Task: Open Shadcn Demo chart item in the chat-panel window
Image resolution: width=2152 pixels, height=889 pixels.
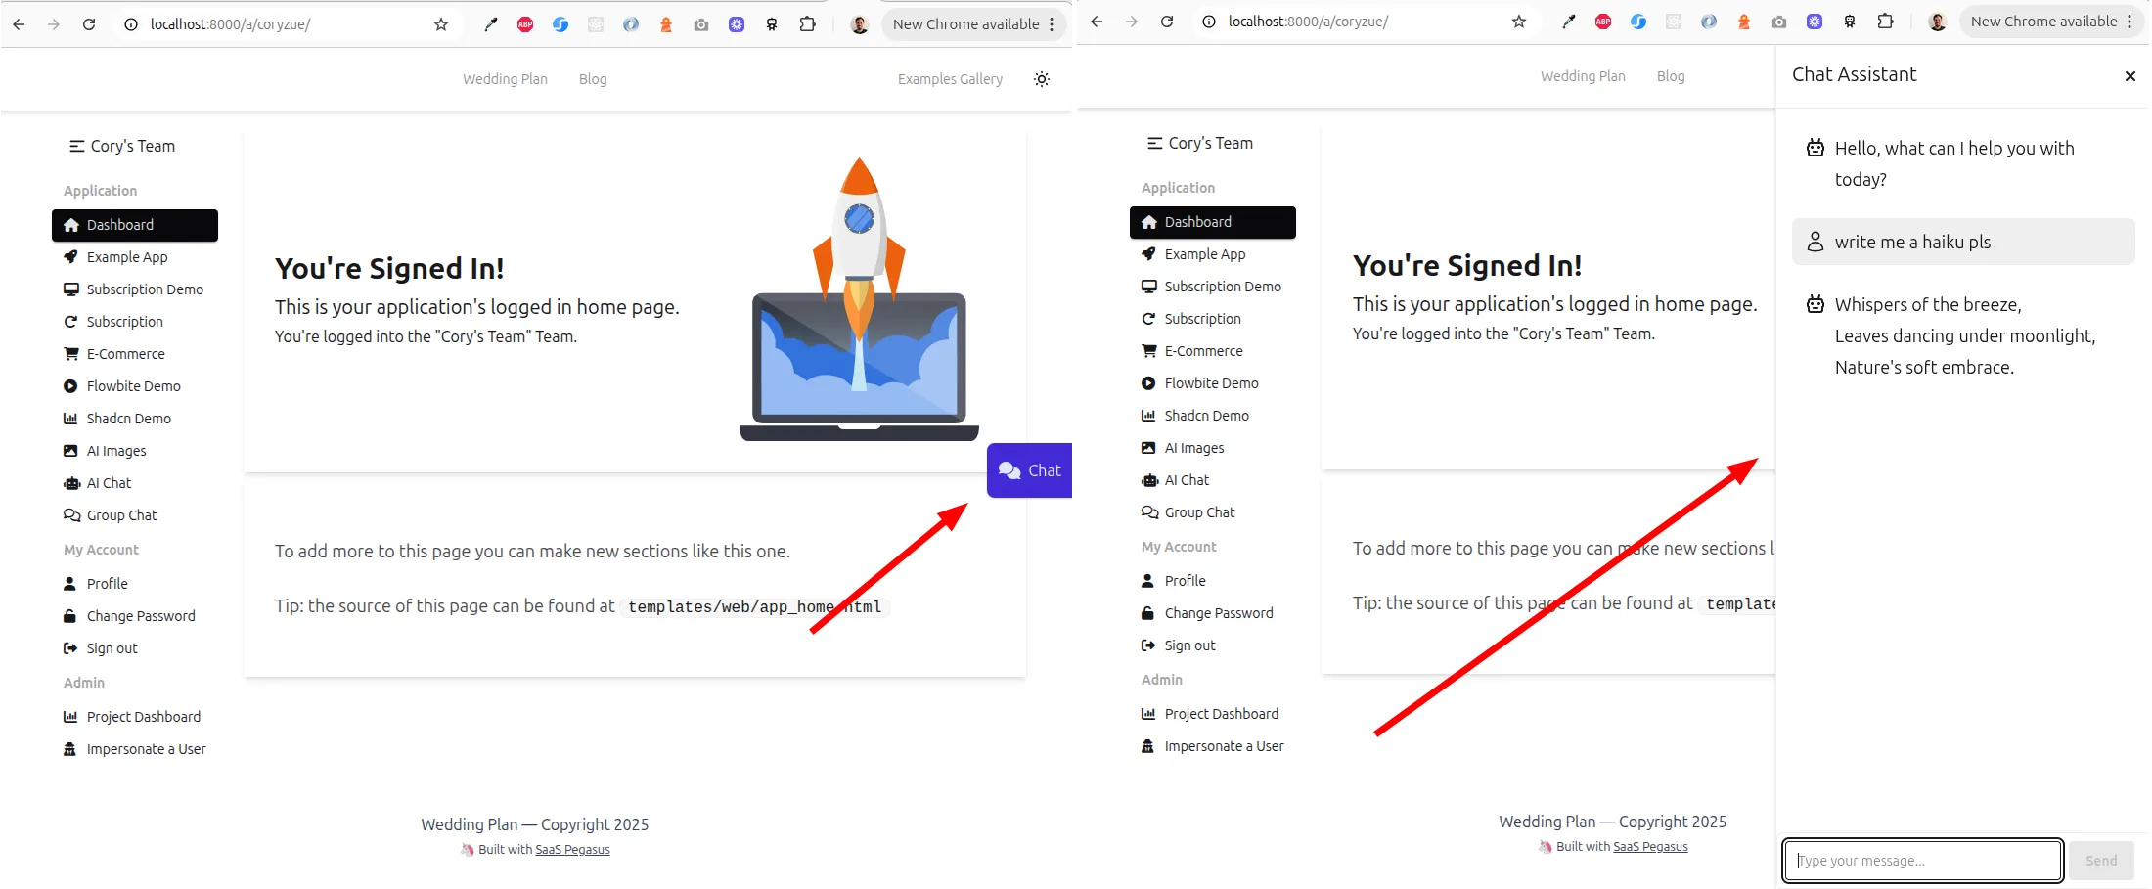Action: [x=1206, y=416]
